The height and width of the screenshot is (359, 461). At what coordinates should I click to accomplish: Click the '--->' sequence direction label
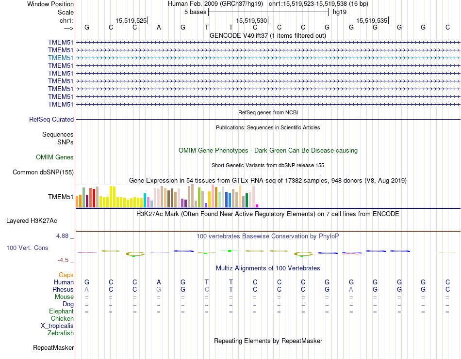click(69, 28)
